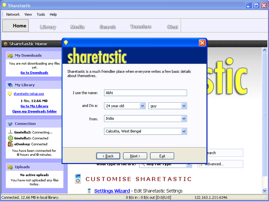Maximize the Sharetastic main window
269x202 pixels.
pos(256,5)
